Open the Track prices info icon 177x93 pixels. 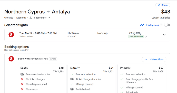[x=161, y=25]
